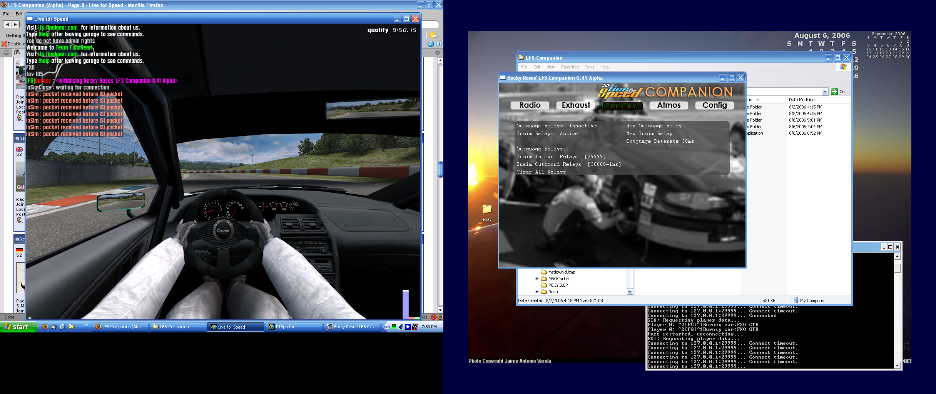Click the second Quick Launch icon
Image resolution: width=936 pixels, height=394 pixels.
tap(53, 327)
